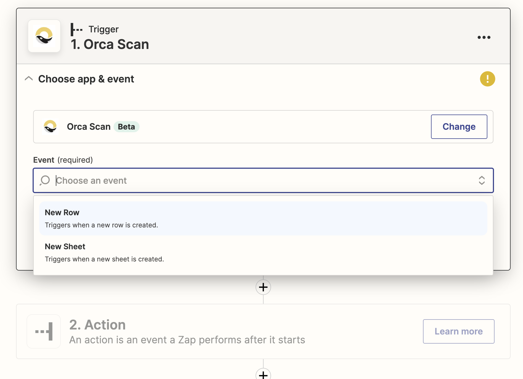Click the yellow warning exclamation icon
The image size is (523, 379).
tap(487, 79)
